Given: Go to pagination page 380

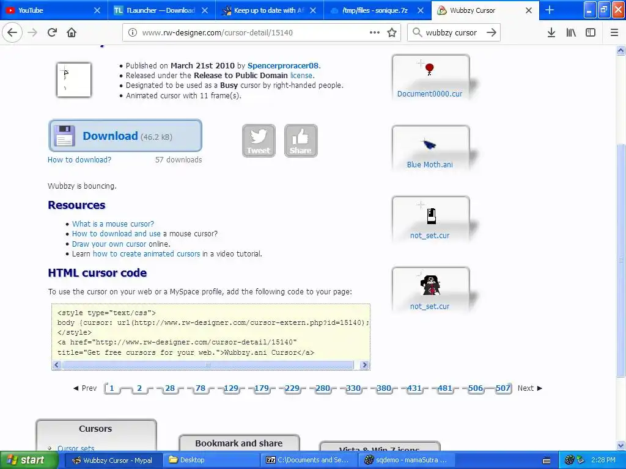Looking at the screenshot, I should pyautogui.click(x=384, y=388).
